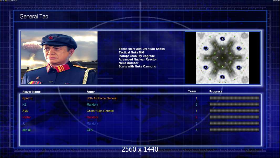Click start position 4 on the map

206,67
